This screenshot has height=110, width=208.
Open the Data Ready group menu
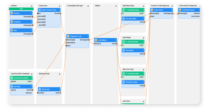[x=143, y=38]
